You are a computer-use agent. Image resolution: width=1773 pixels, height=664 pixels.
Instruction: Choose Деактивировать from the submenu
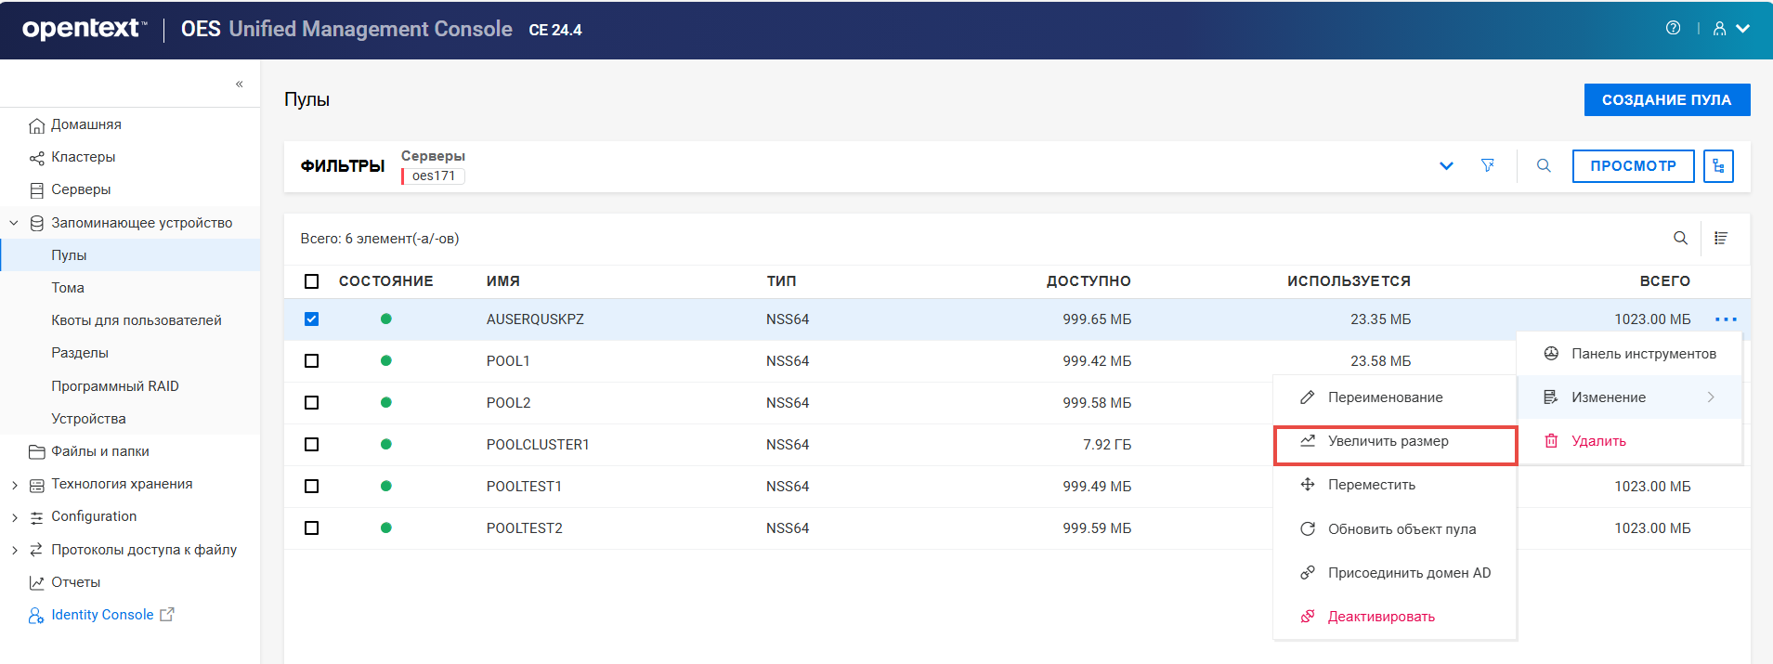pyautogui.click(x=1380, y=617)
